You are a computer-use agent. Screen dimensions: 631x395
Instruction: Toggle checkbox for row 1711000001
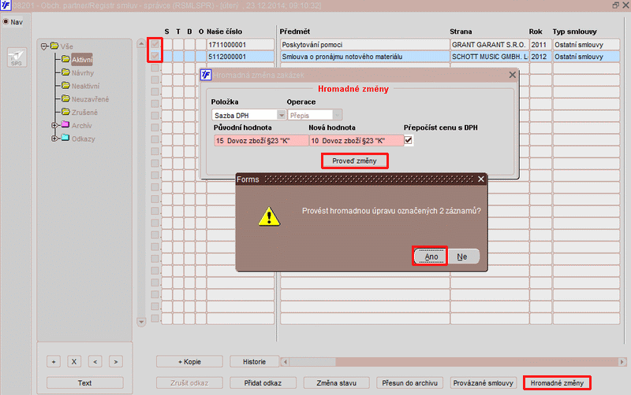pos(155,44)
